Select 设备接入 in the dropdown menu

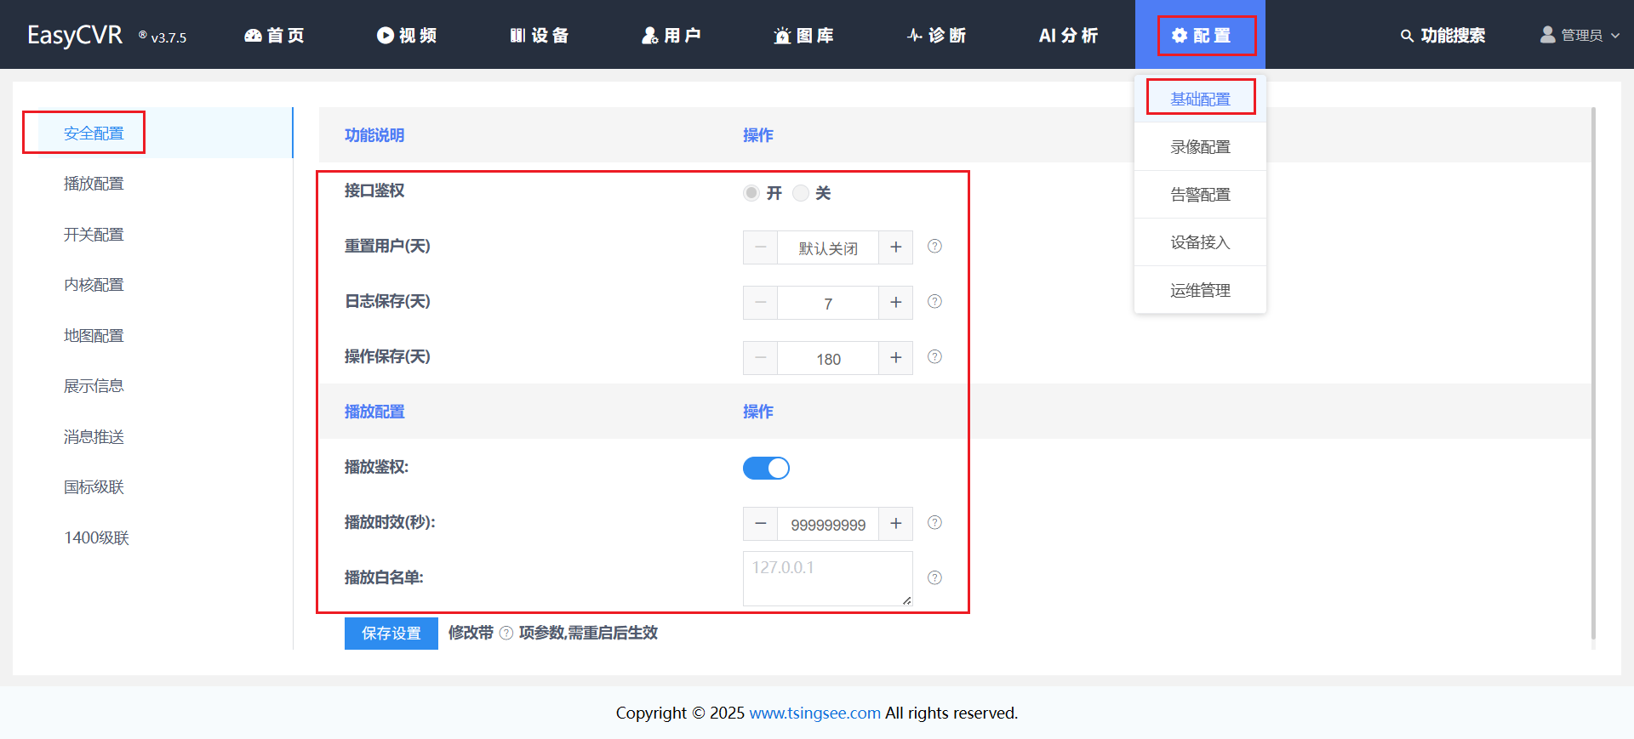[1200, 242]
